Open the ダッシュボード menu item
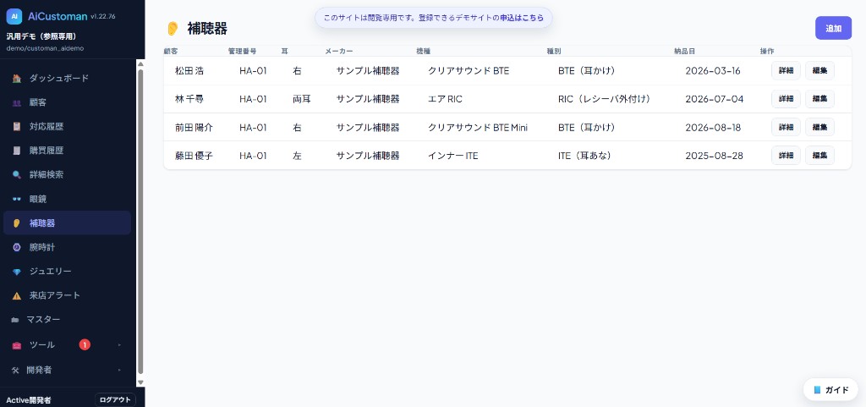Screen dimensions: 866x407 (x=67, y=79)
